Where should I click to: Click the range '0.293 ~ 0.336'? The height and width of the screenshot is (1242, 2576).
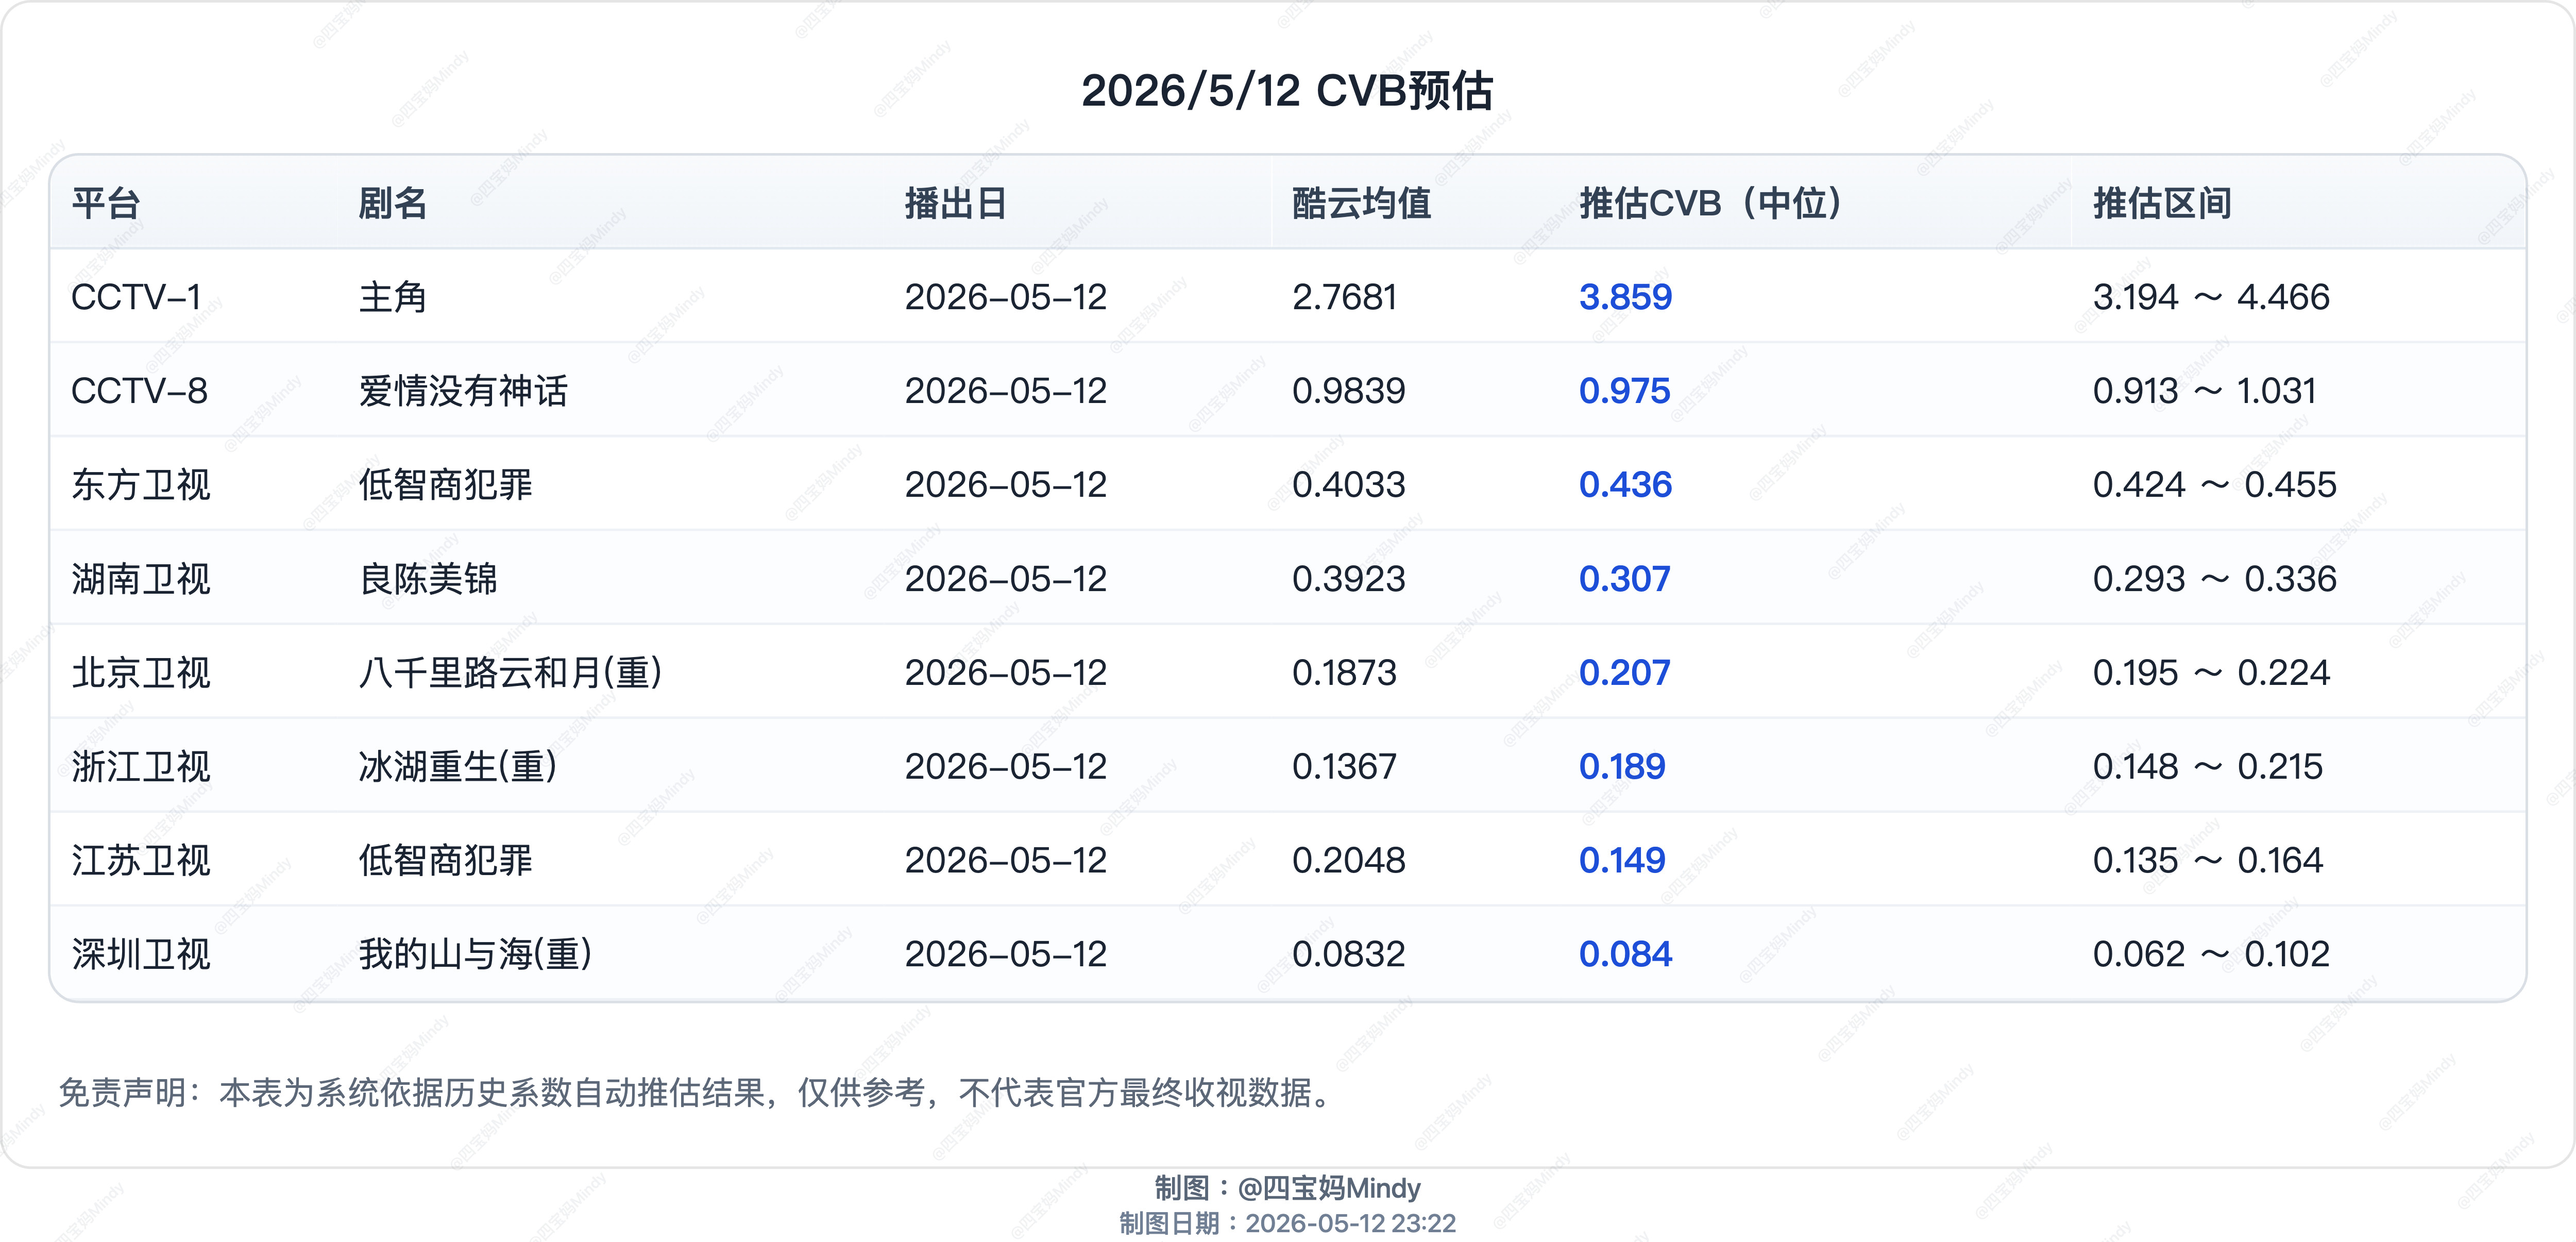pos(2215,579)
